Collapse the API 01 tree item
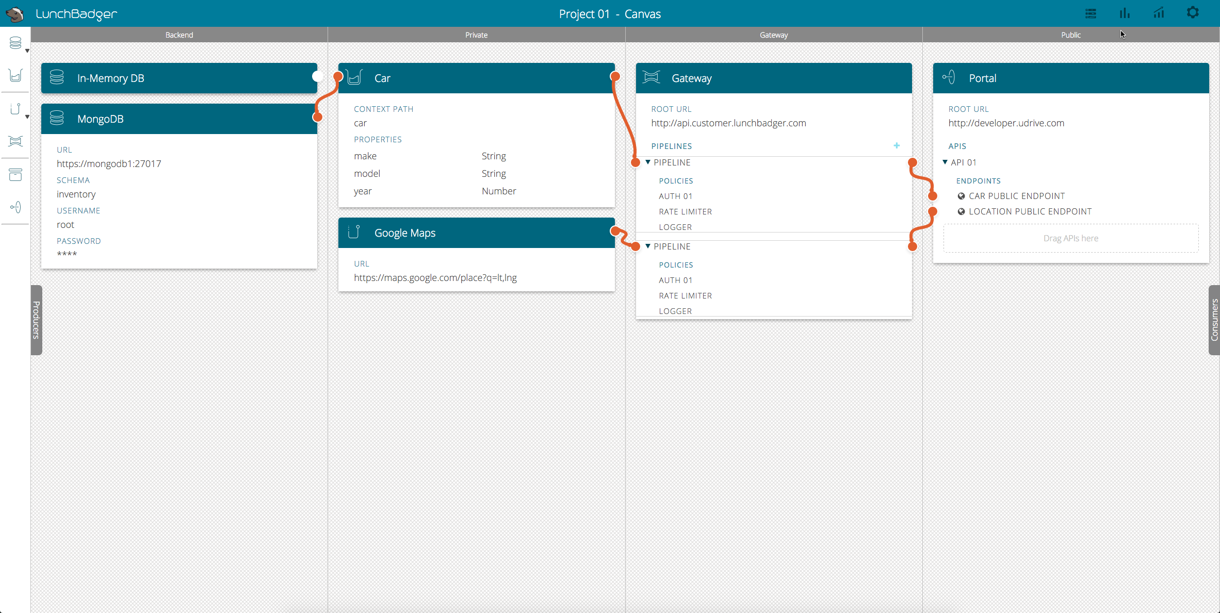Image resolution: width=1220 pixels, height=613 pixels. 945,162
